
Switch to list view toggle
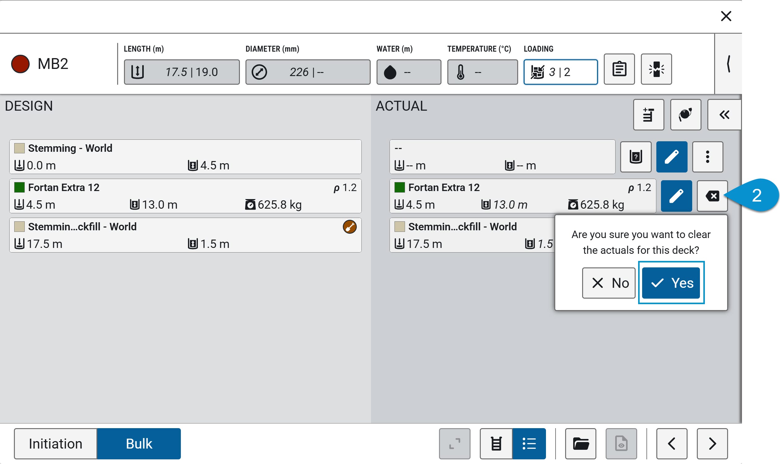click(529, 443)
